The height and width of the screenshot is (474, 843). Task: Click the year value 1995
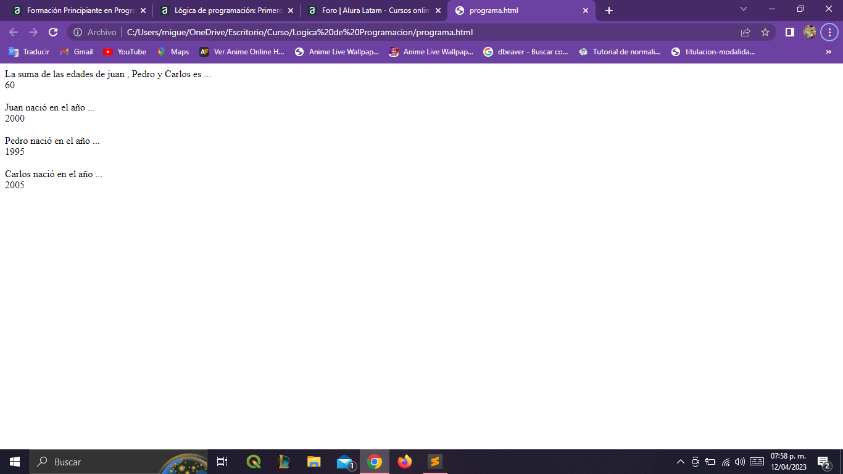(15, 152)
